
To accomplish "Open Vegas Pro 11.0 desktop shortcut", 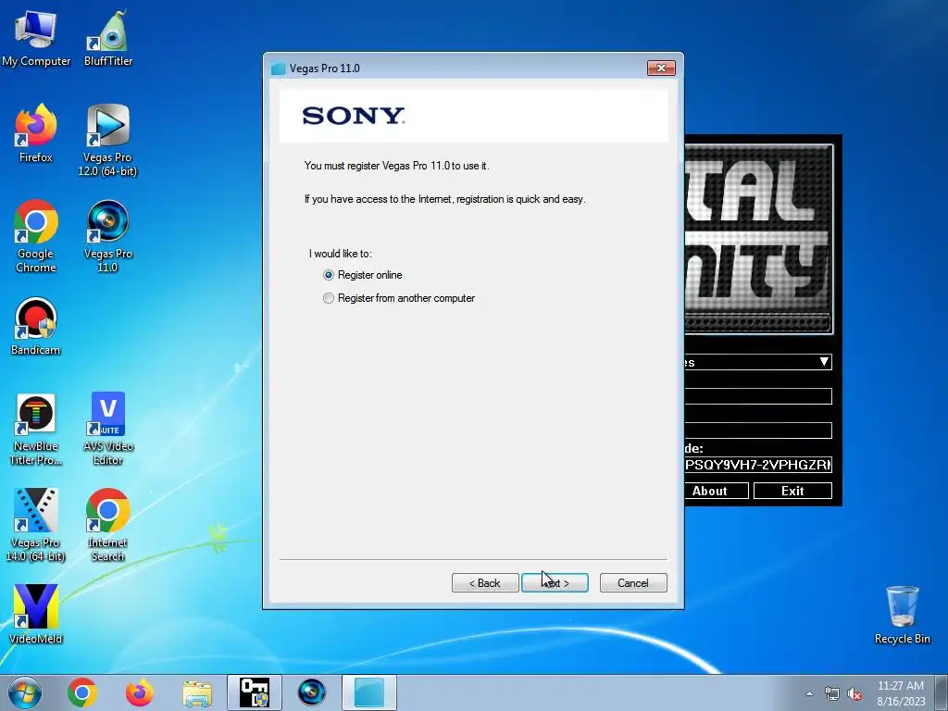I will click(x=107, y=236).
